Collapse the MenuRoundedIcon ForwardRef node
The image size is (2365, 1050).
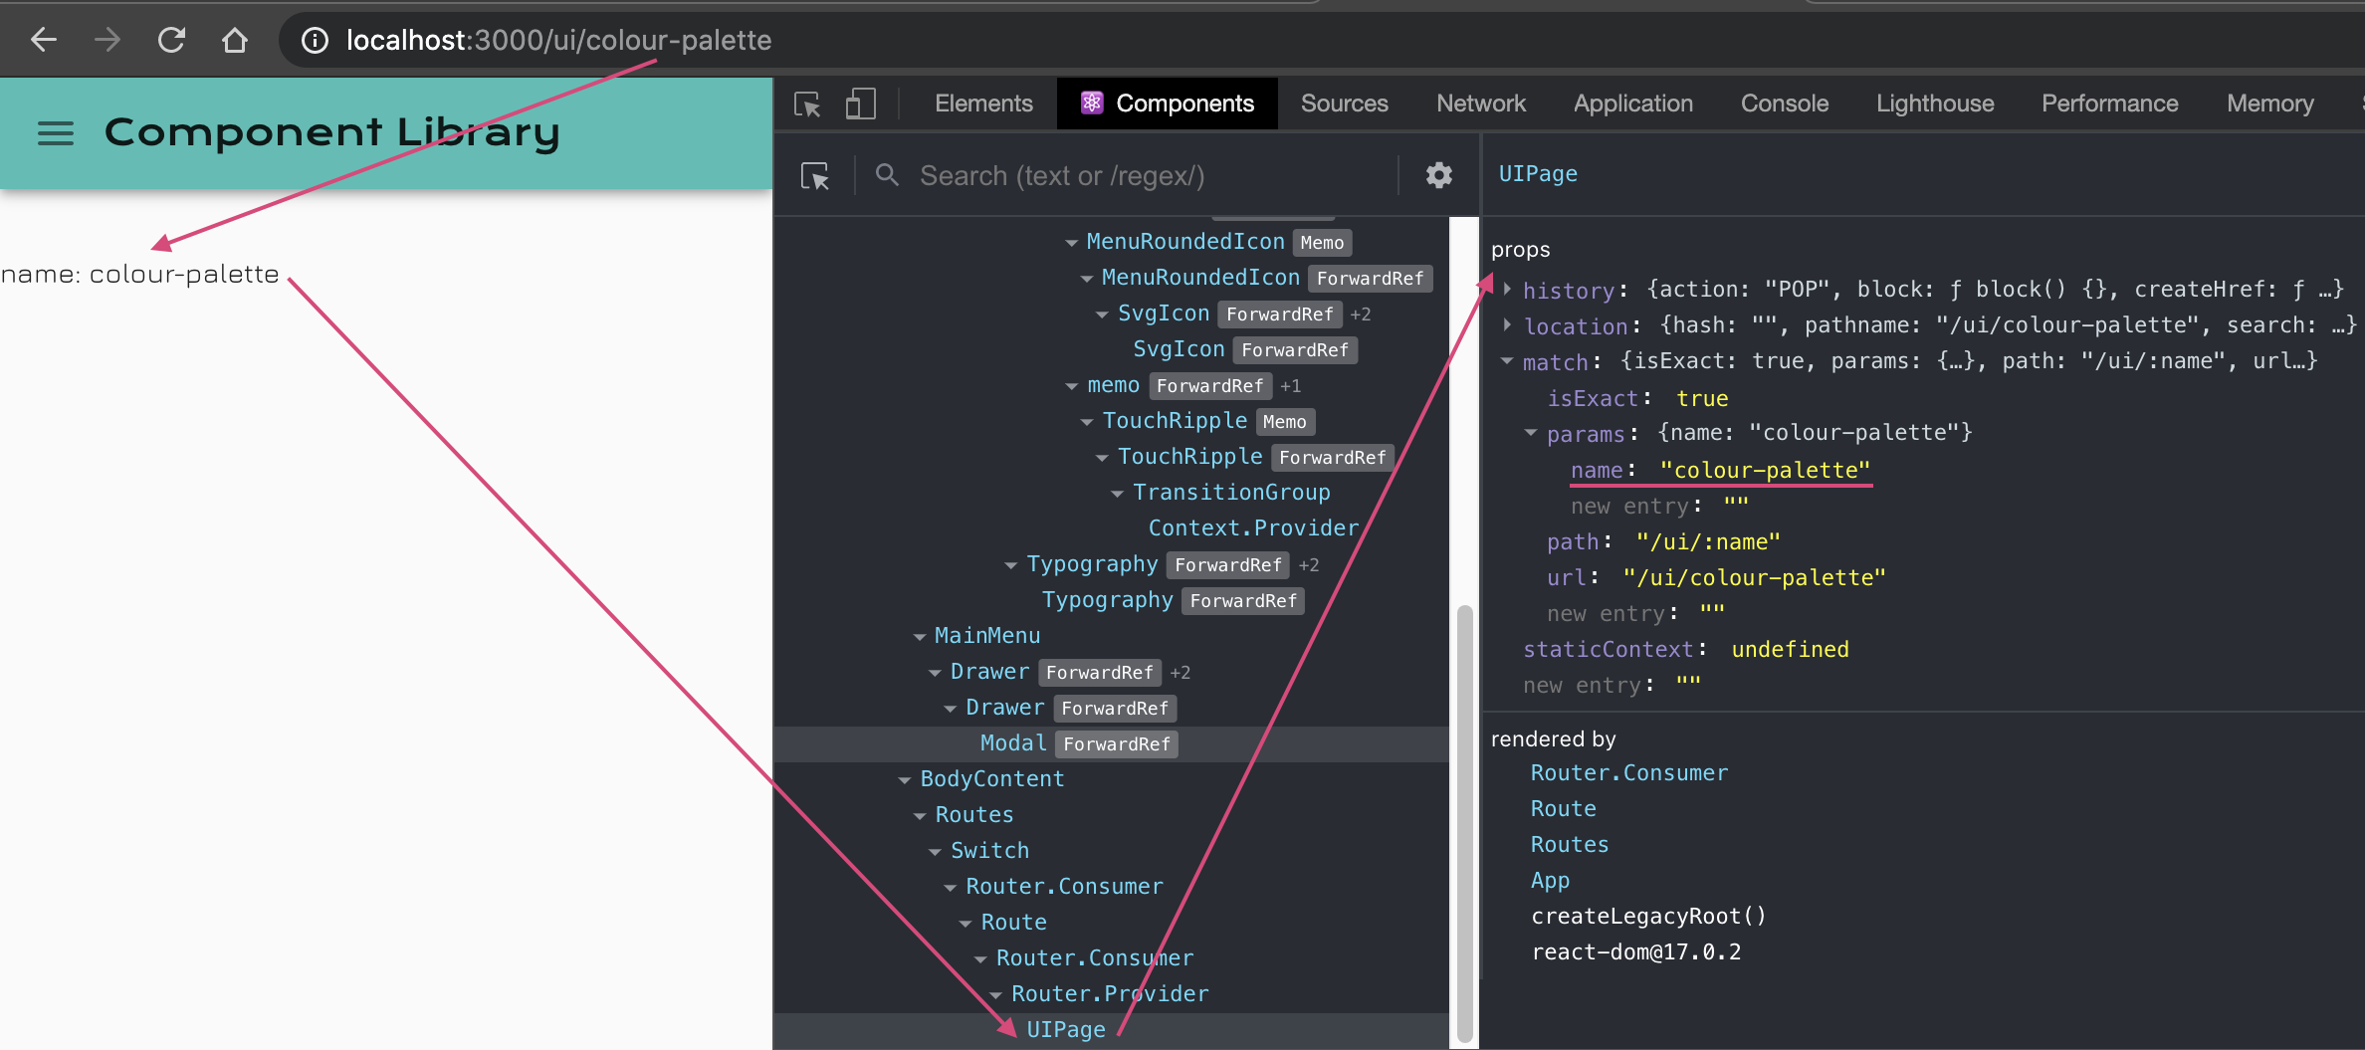coord(1087,279)
